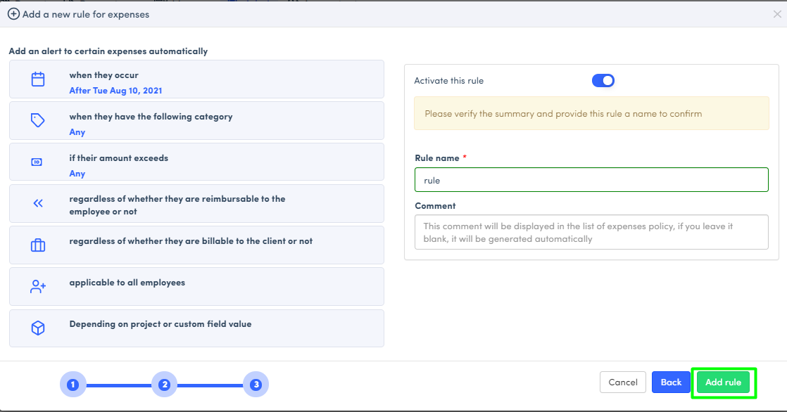Click the calendar icon beside 'when they occur'
787x412 pixels.
(38, 79)
